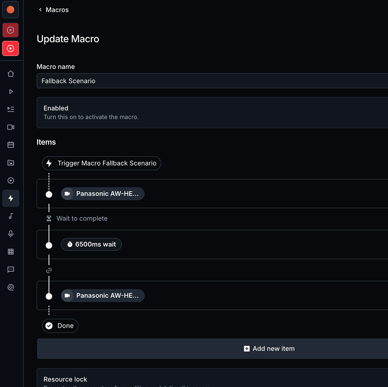Viewport: 388px width, 387px height.
Task: Open the playlist queue sidebar icon
Action: [11, 109]
